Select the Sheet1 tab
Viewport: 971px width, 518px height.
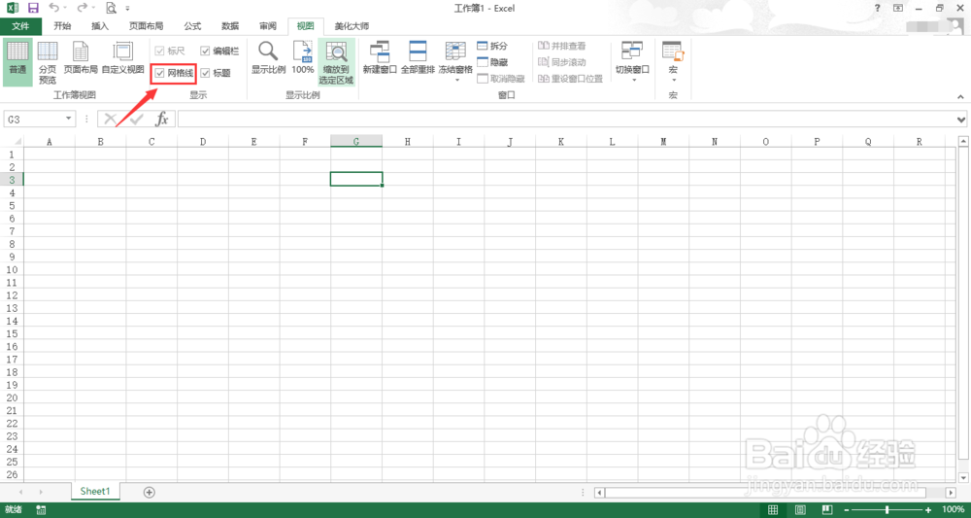click(95, 491)
